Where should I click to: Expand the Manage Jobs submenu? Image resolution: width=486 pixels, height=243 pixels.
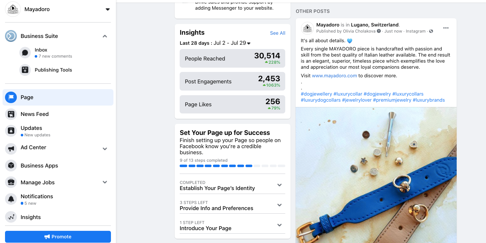point(105,182)
